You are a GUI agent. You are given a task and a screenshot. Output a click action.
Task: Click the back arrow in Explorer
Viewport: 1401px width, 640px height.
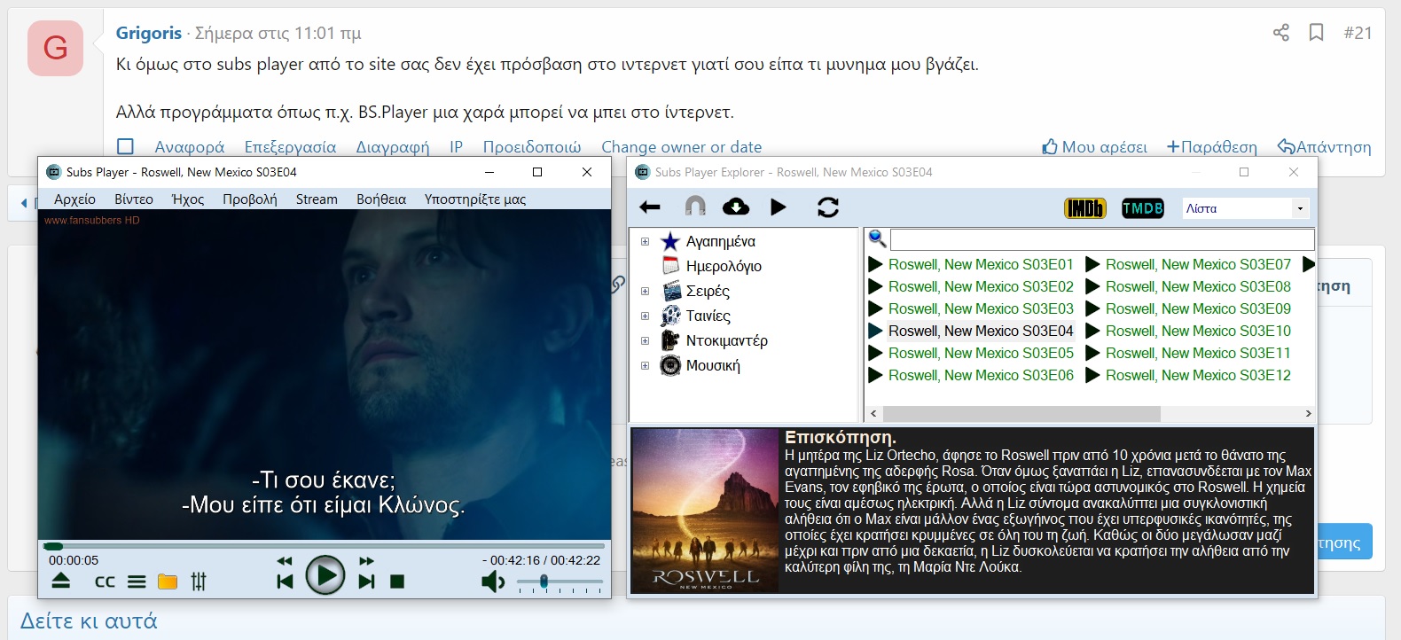[650, 207]
